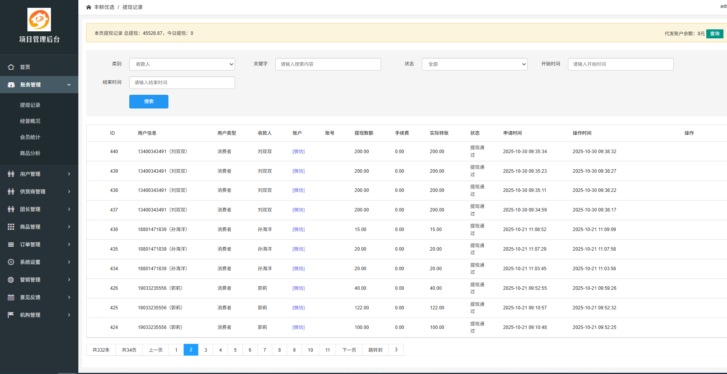Click the 营销管理 globe icon
This screenshot has width=727, height=374.
[11, 280]
